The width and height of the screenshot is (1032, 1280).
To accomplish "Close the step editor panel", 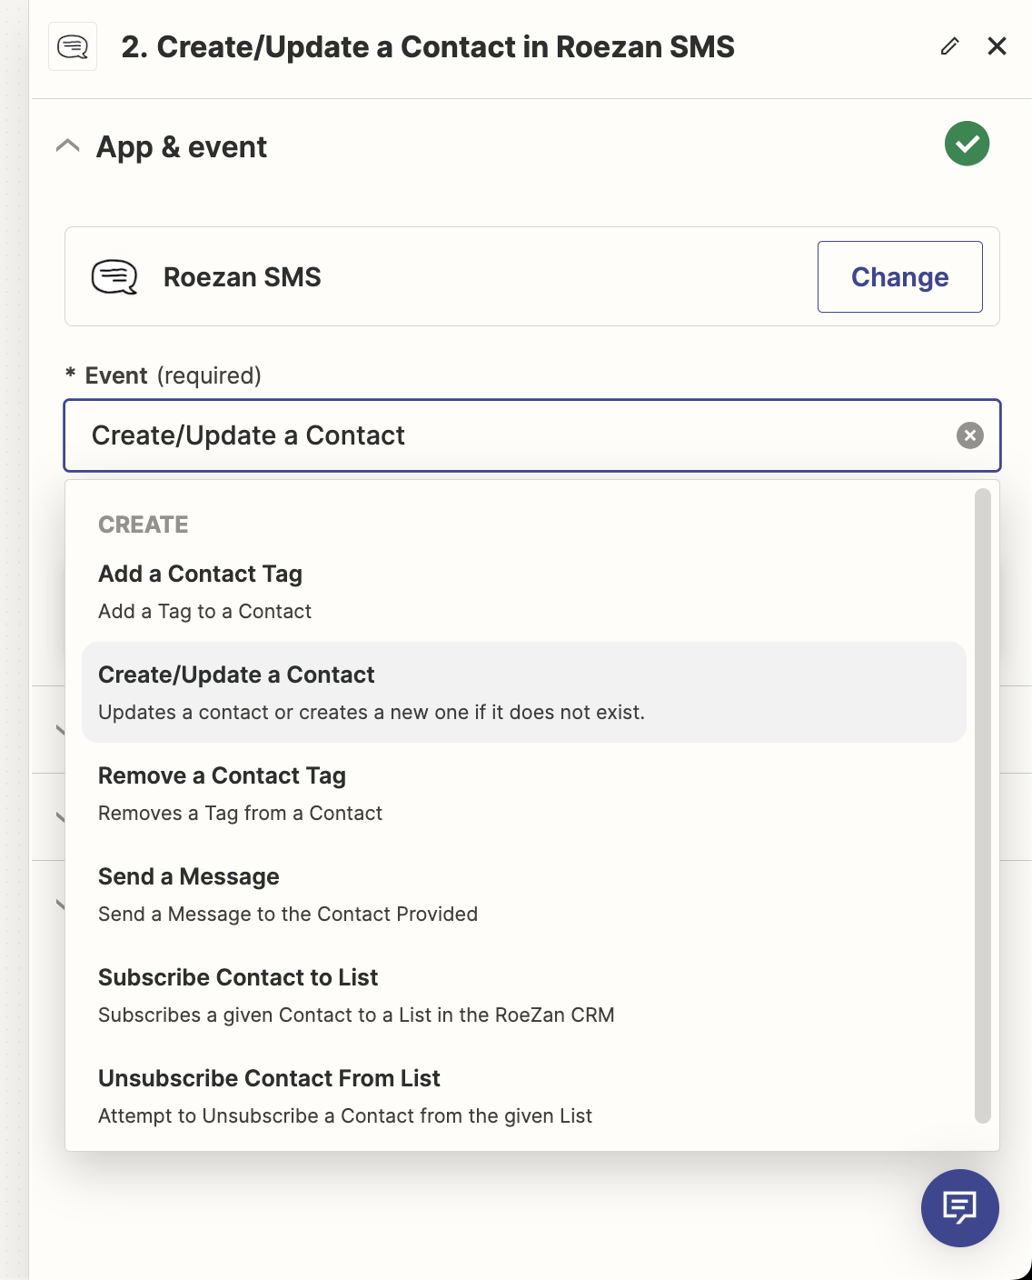I will (997, 46).
